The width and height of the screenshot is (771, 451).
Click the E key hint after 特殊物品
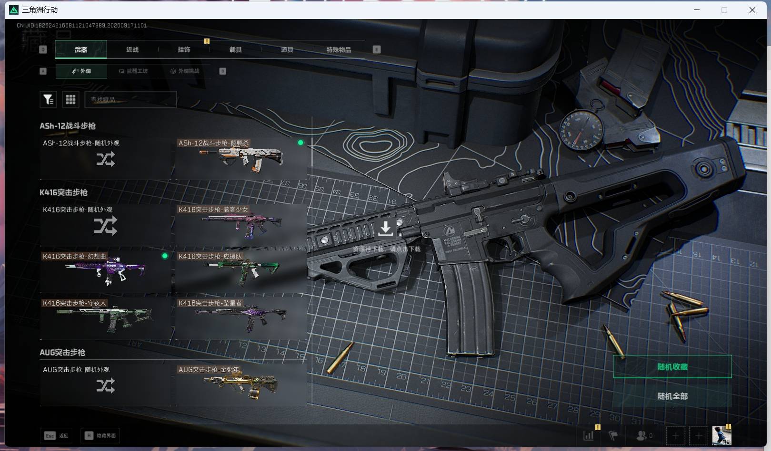377,49
